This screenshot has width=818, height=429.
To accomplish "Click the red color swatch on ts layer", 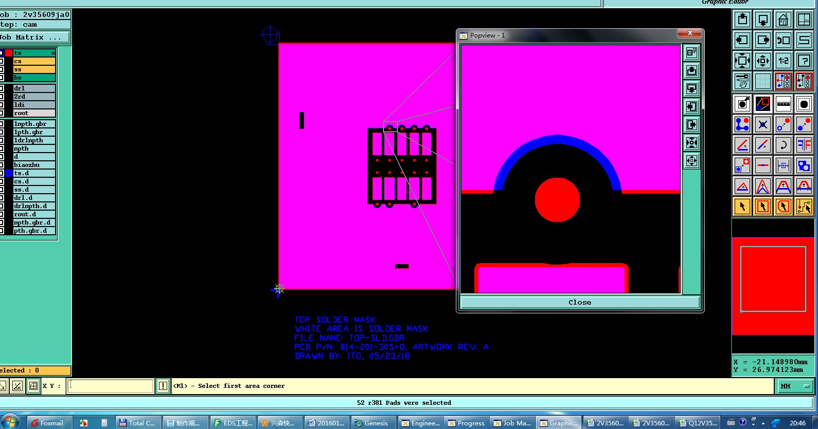I will [x=9, y=53].
